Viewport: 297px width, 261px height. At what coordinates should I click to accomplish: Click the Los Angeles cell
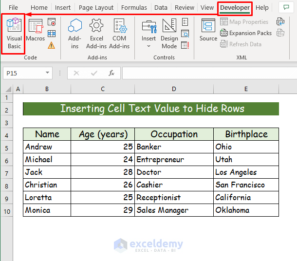pyautogui.click(x=246, y=172)
